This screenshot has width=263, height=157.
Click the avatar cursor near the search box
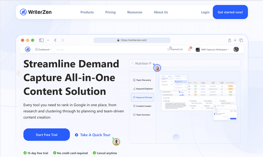(157, 68)
